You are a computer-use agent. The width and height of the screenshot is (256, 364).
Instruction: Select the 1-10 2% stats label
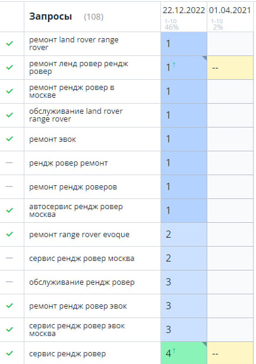[217, 24]
